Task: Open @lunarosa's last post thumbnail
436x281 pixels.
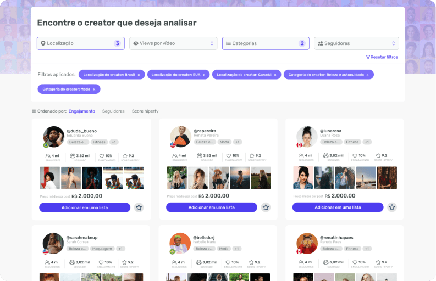Action: coord(387,178)
